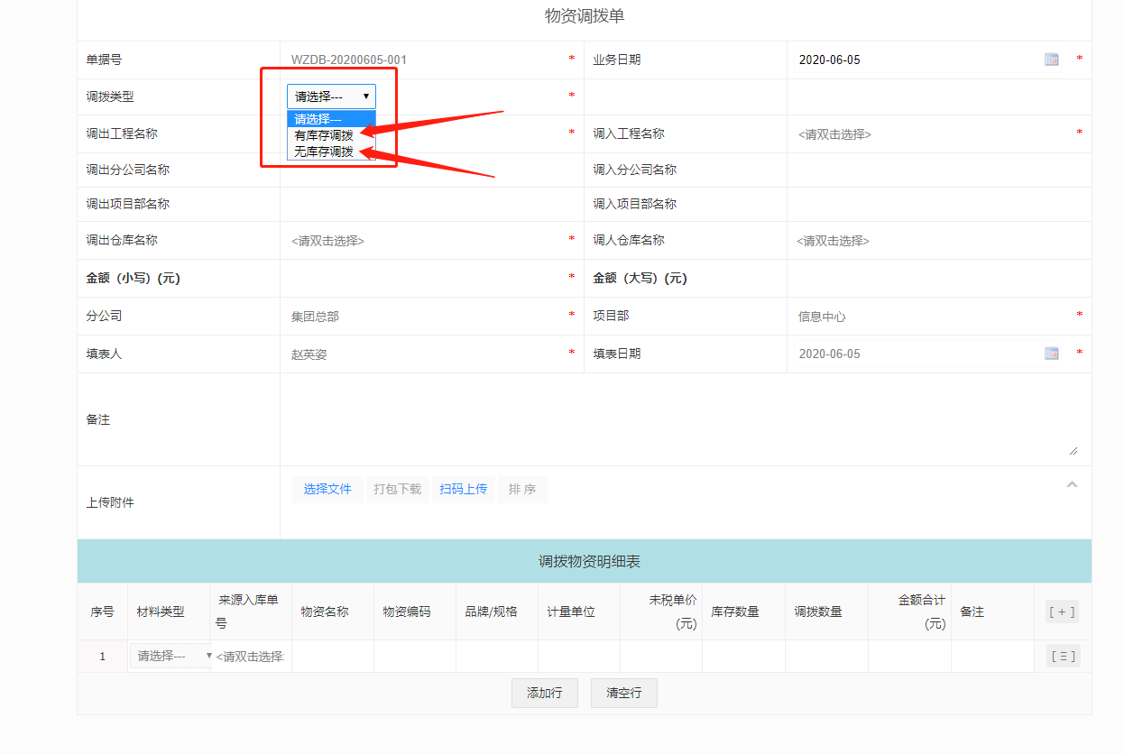Click the 调出工程名称 label
Screen dimensions: 1124x754
pyautogui.click(x=122, y=133)
